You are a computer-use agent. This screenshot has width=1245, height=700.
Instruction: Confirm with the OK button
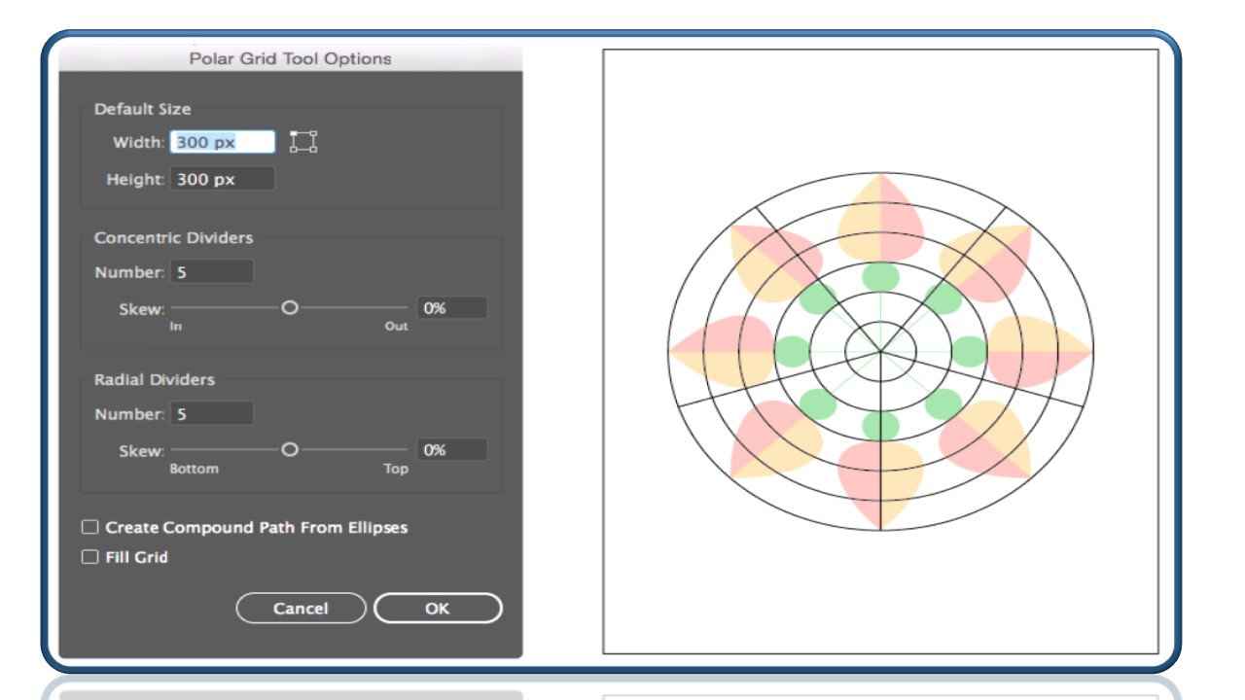[438, 609]
